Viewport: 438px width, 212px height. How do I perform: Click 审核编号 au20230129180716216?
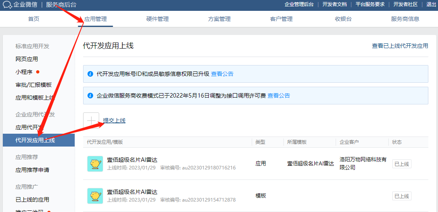[x=198, y=168]
